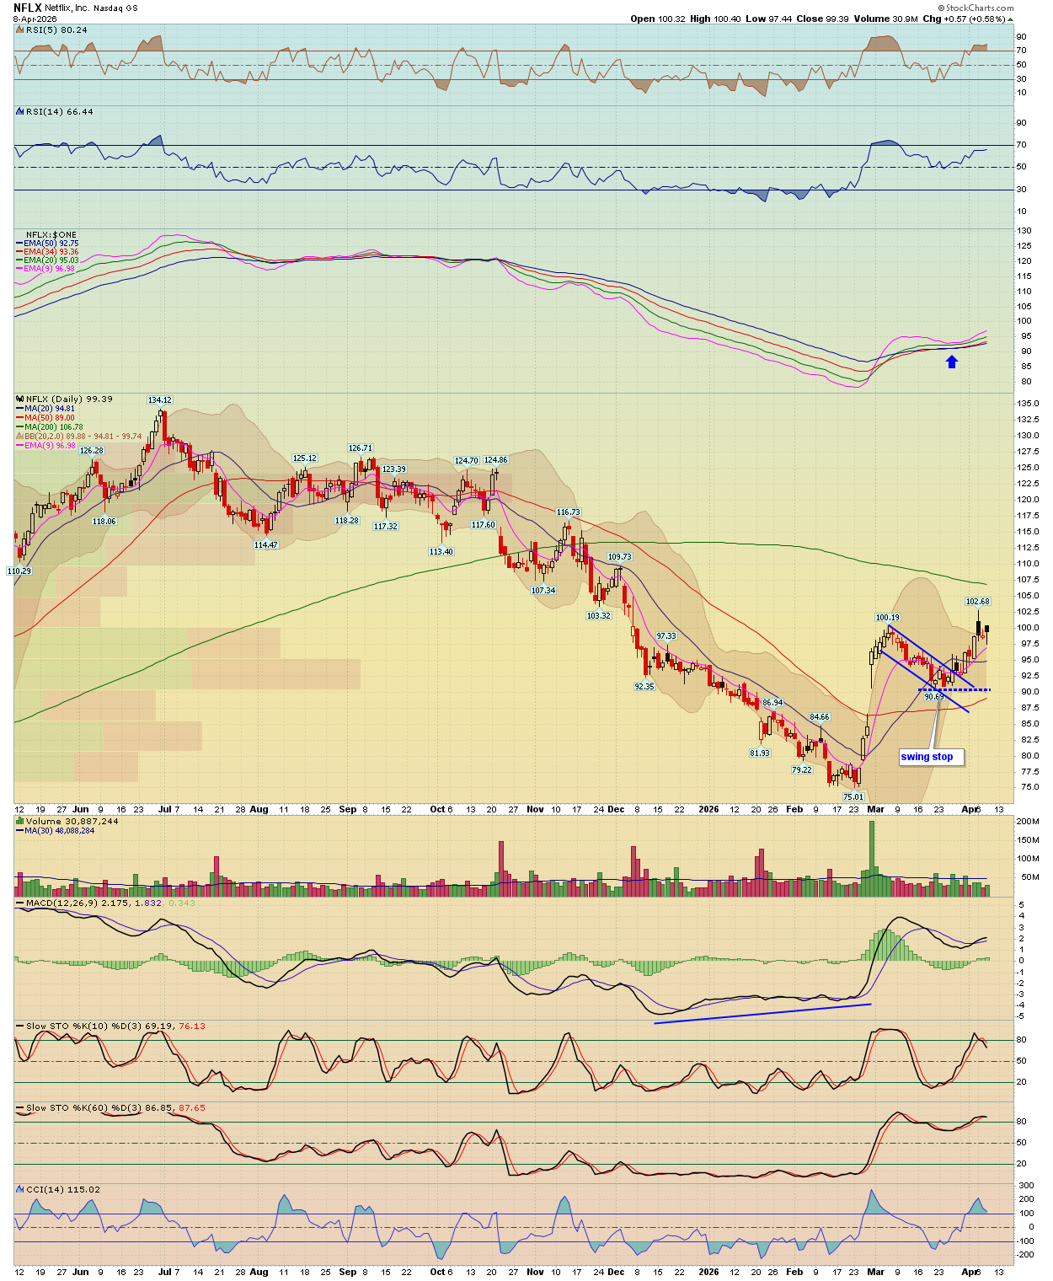Click the 100.19 price label in March

point(888,618)
